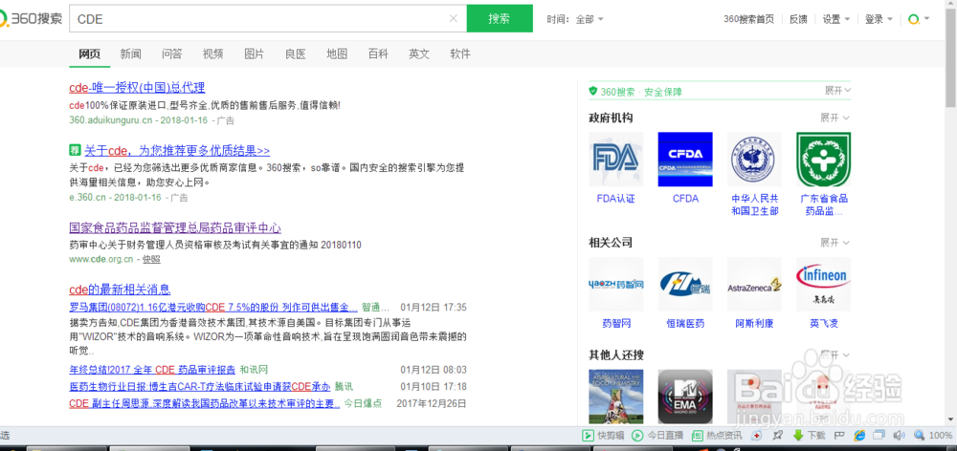Switch to the 图片 tab

(254, 54)
